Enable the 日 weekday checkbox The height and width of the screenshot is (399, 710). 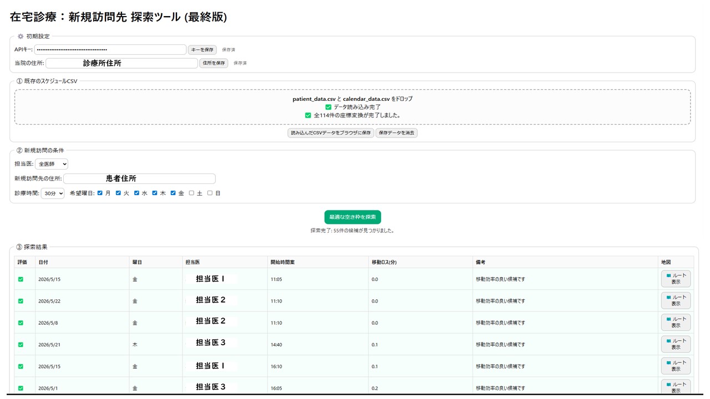(210, 193)
